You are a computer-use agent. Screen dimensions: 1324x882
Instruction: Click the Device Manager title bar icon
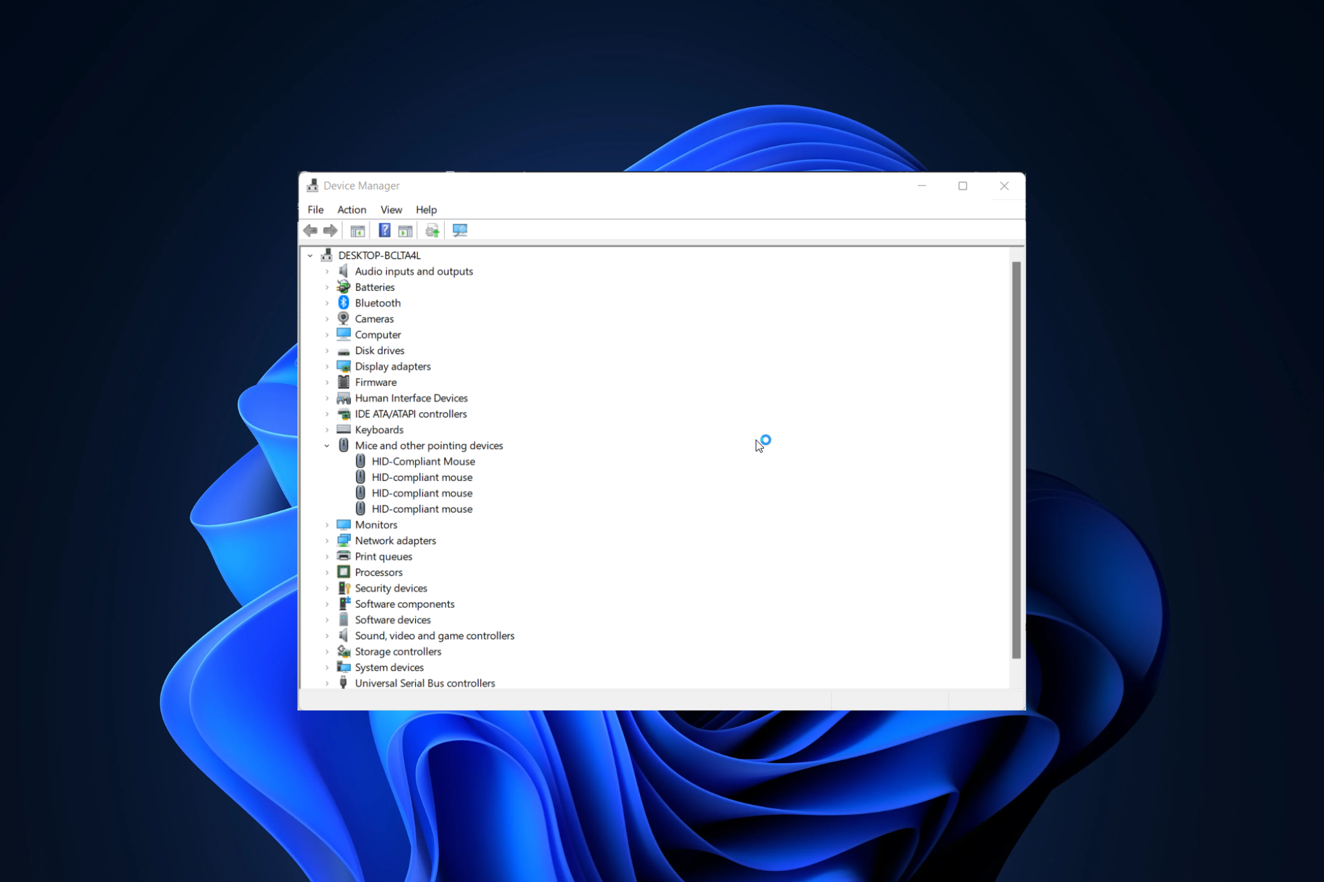coord(312,185)
